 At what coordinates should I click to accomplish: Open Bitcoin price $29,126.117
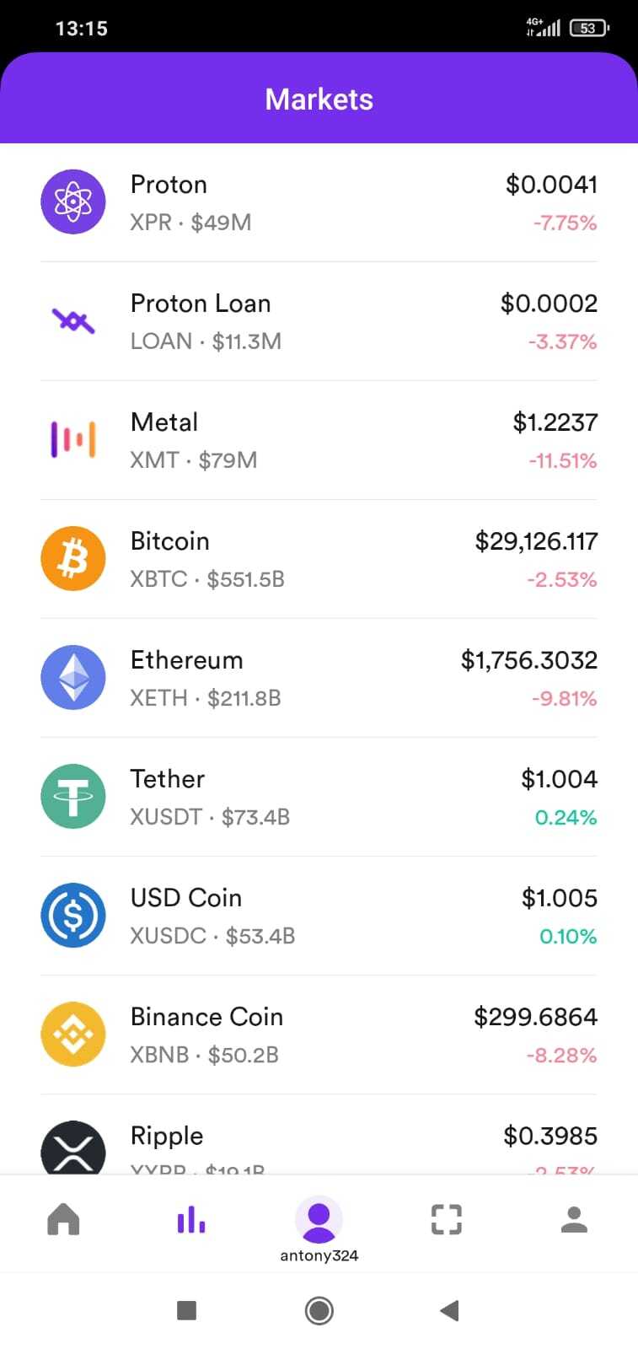click(536, 541)
